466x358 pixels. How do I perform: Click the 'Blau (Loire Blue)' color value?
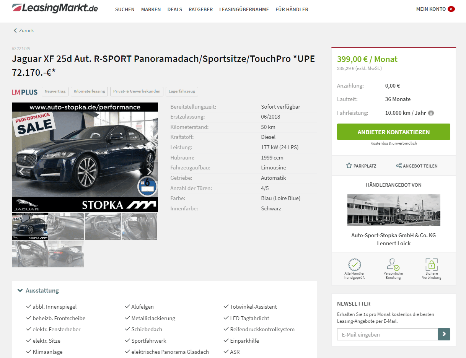coord(281,198)
